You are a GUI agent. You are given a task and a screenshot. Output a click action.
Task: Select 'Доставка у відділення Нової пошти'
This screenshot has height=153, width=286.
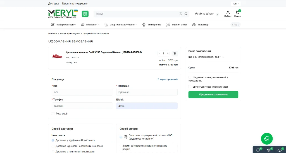(53, 140)
